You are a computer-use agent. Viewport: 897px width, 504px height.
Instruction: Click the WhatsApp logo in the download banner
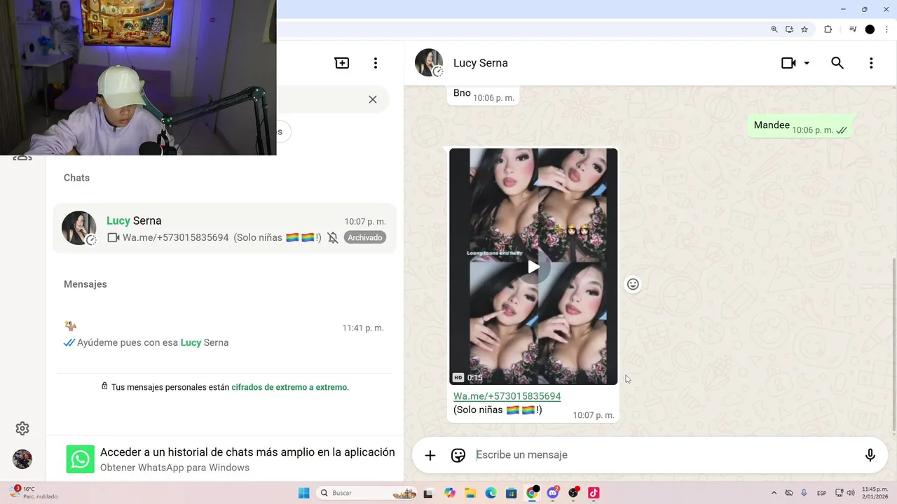tap(81, 460)
